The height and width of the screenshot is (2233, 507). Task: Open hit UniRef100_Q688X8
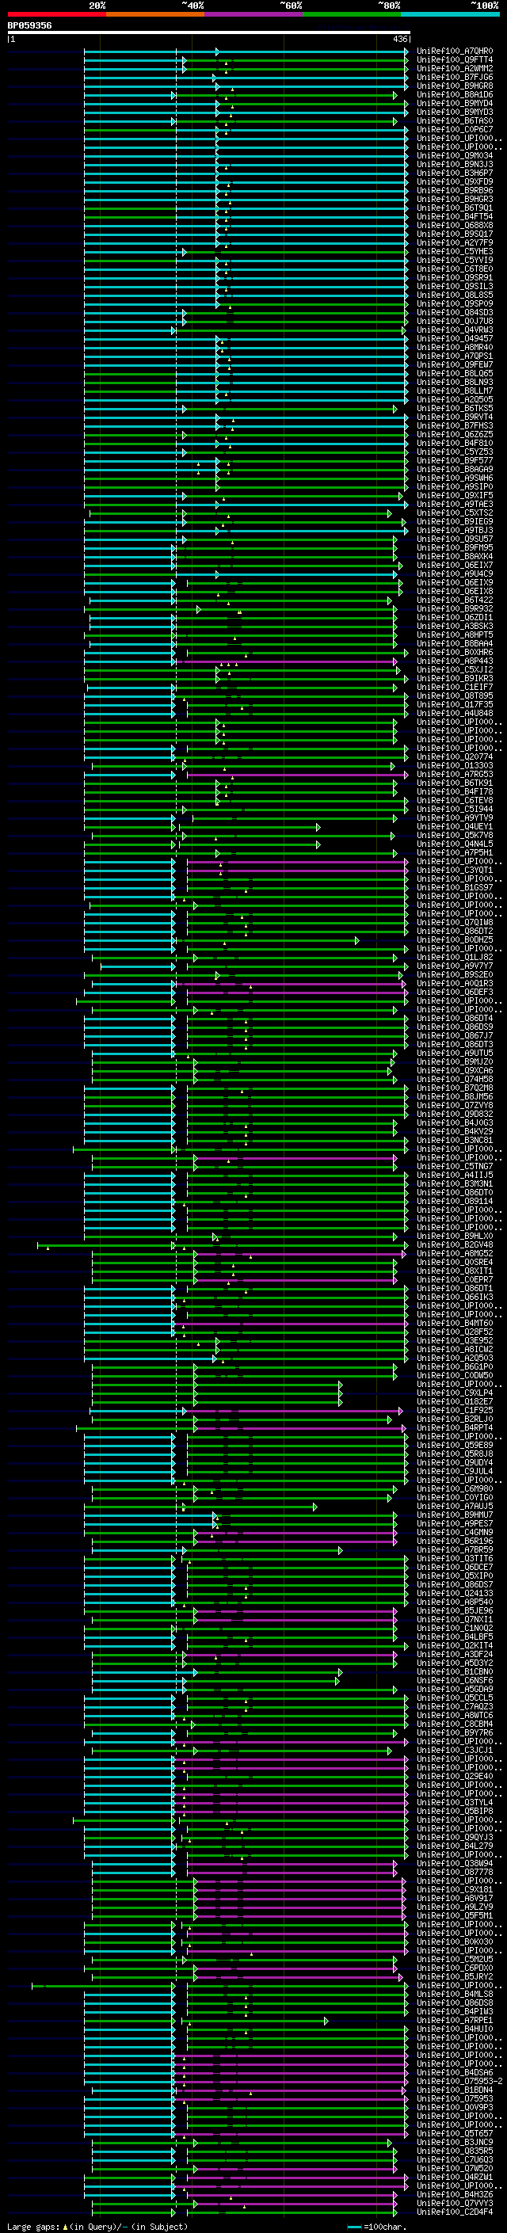tap(454, 226)
